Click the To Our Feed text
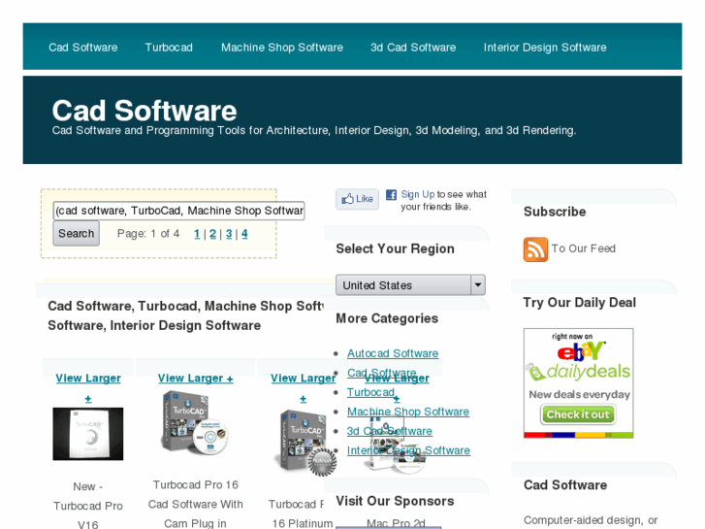705x529 pixels. tap(583, 248)
